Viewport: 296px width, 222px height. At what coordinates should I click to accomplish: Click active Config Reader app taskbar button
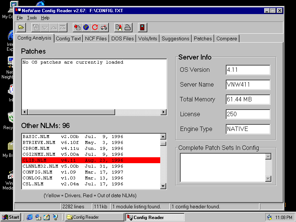(155, 217)
